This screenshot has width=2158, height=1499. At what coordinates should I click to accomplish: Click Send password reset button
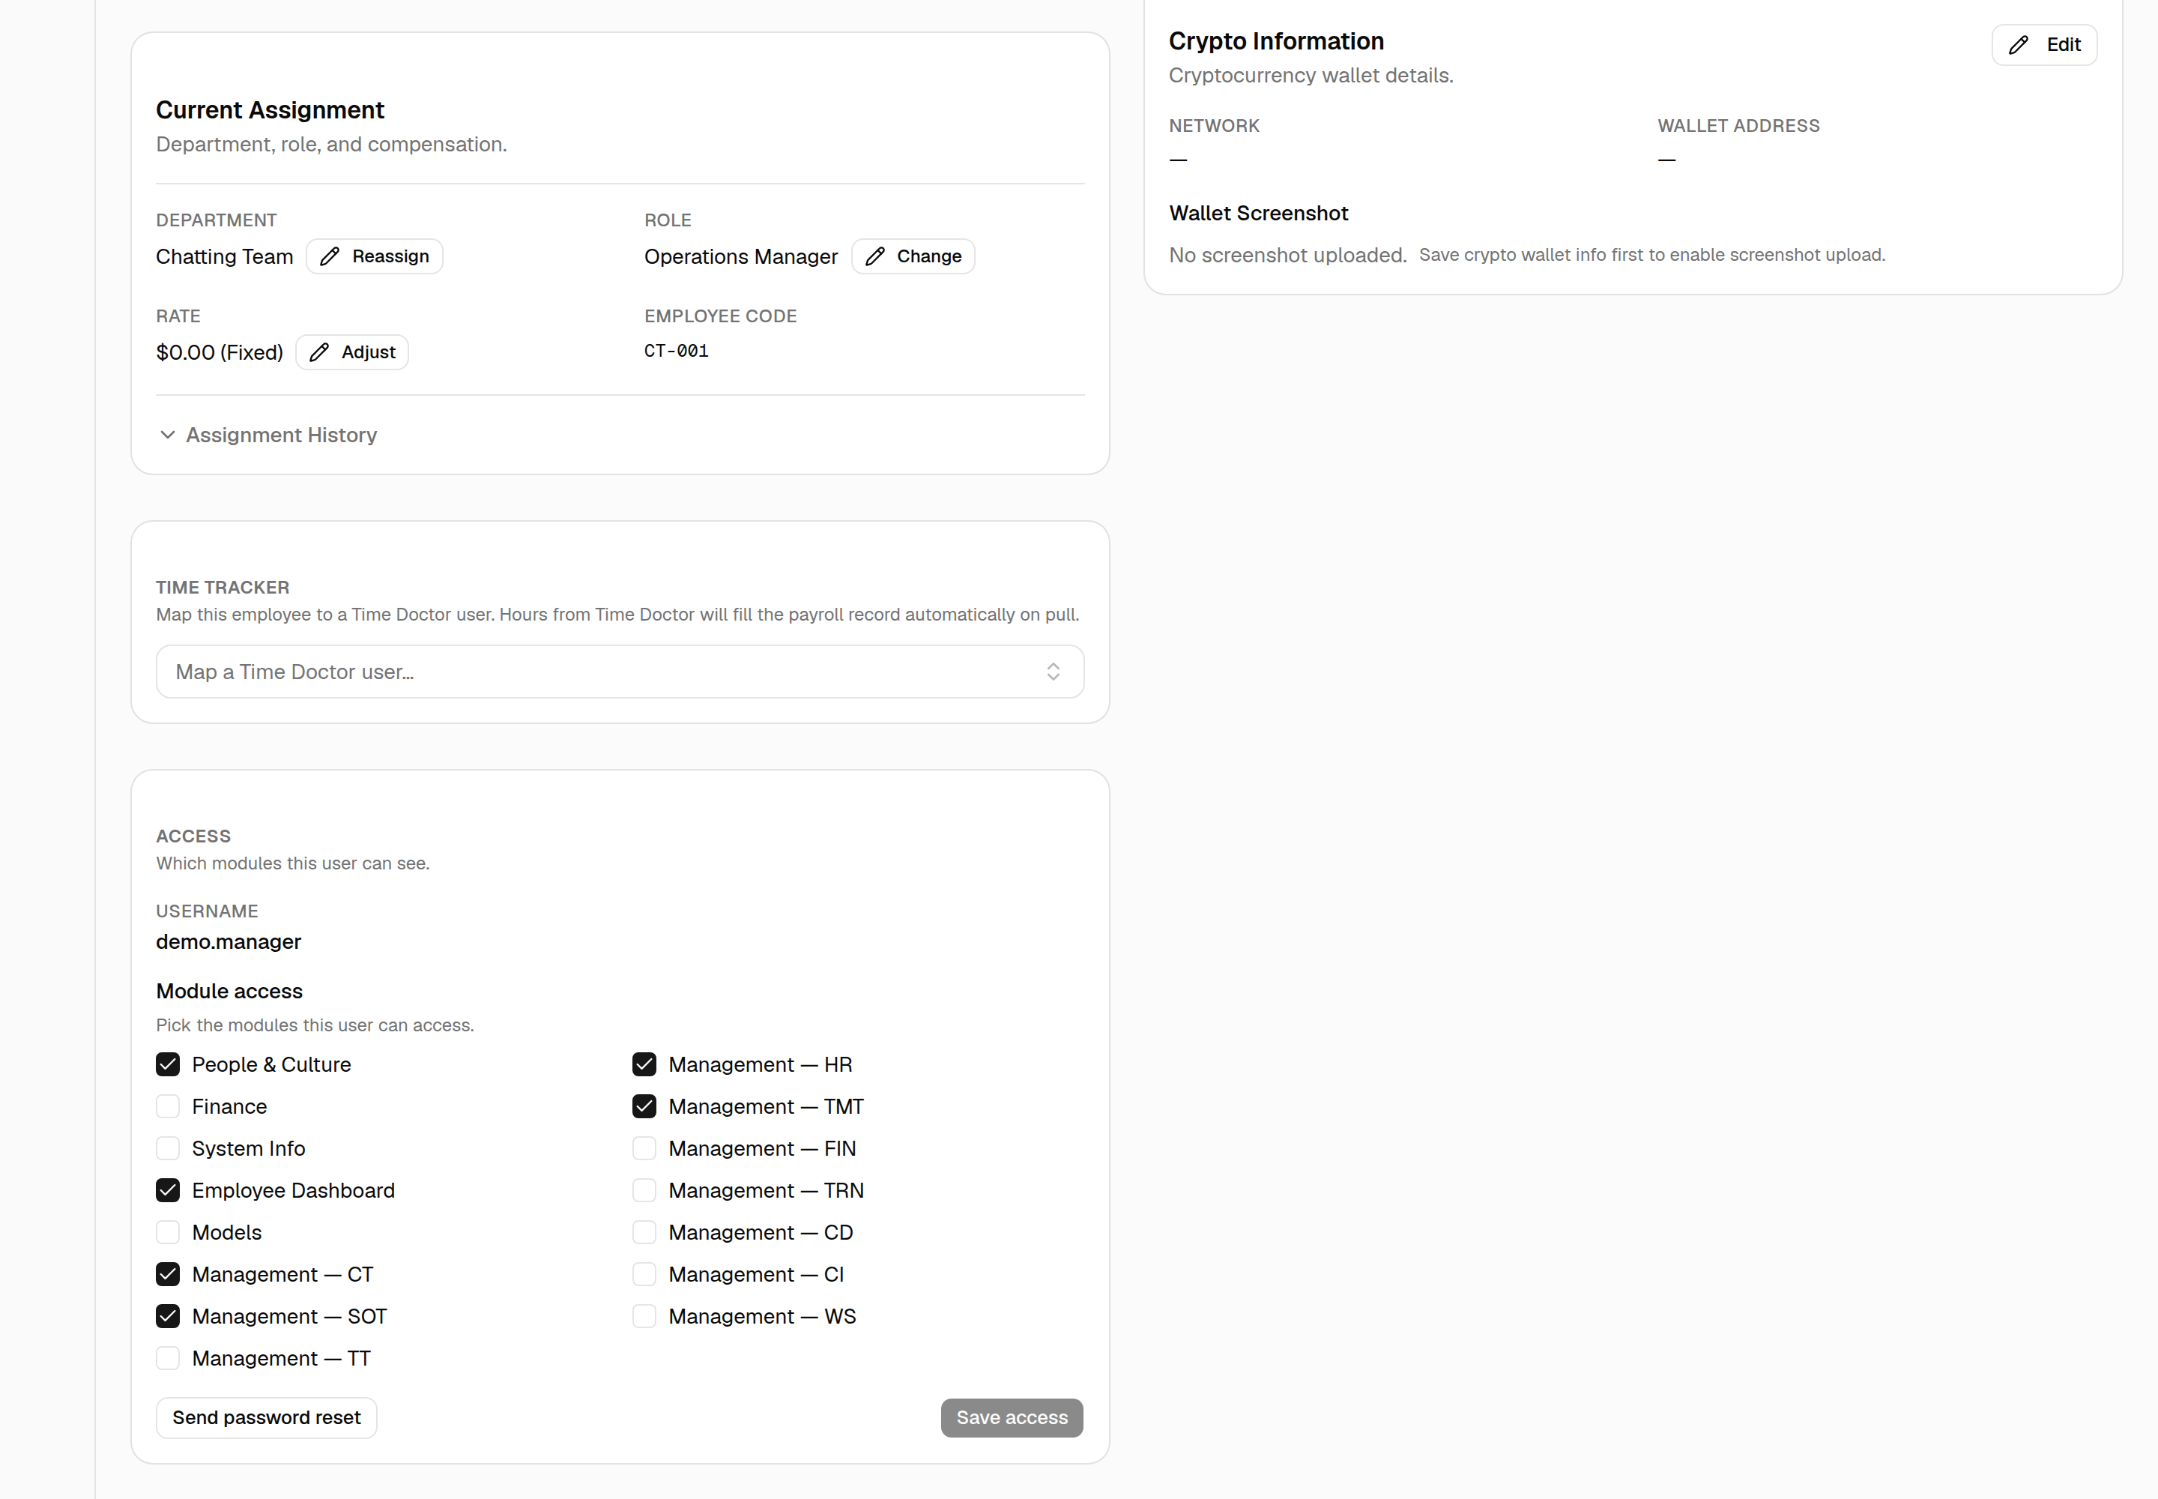(x=267, y=1417)
